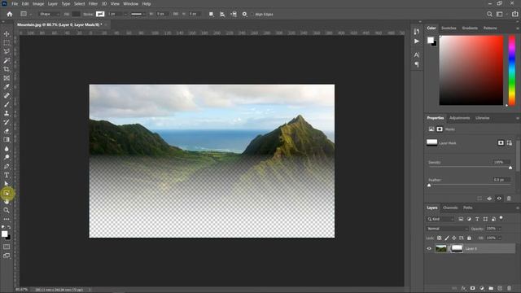Delete layer with Layers trash icon
The width and height of the screenshot is (521, 293).
point(509,288)
